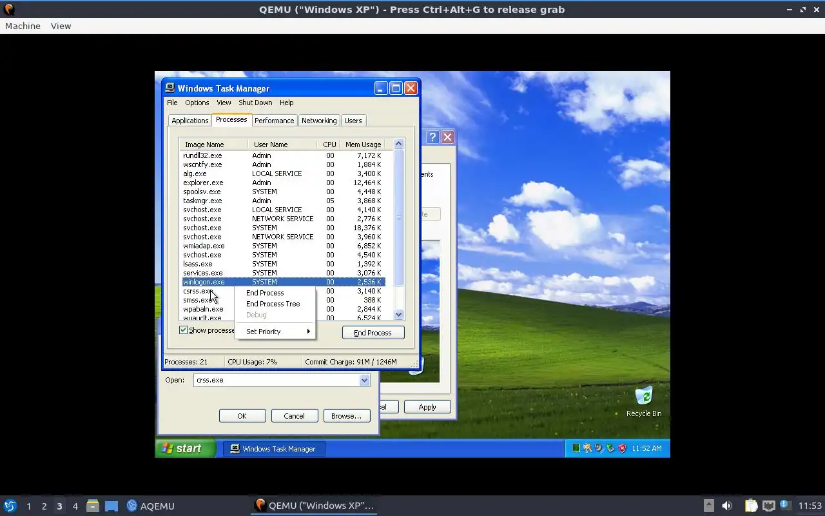Click the Windows Task Manager taskbar button
This screenshot has height=516, width=825.
(275, 449)
